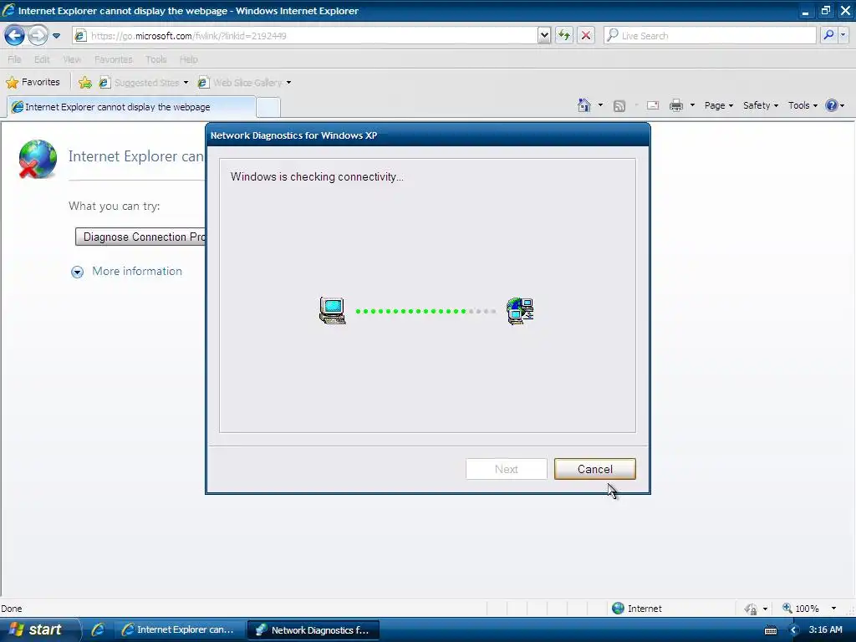Click the Print icon

point(676,105)
